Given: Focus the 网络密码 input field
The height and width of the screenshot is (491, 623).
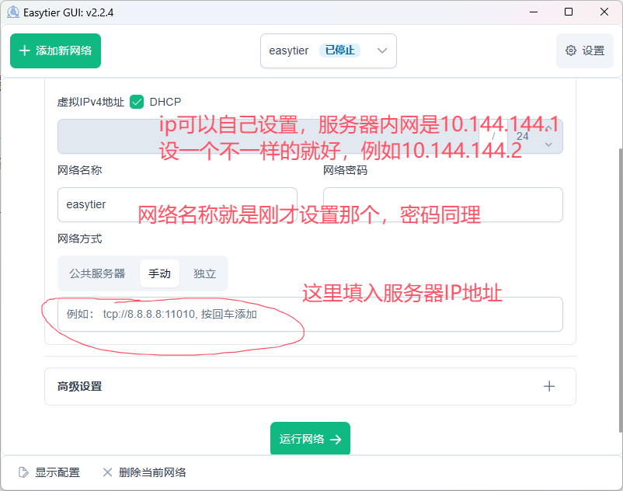Looking at the screenshot, I should [443, 204].
